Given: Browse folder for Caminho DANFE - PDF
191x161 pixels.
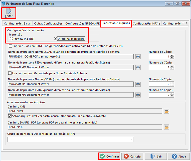Looking at the screenshot, I should [x=167, y=127].
